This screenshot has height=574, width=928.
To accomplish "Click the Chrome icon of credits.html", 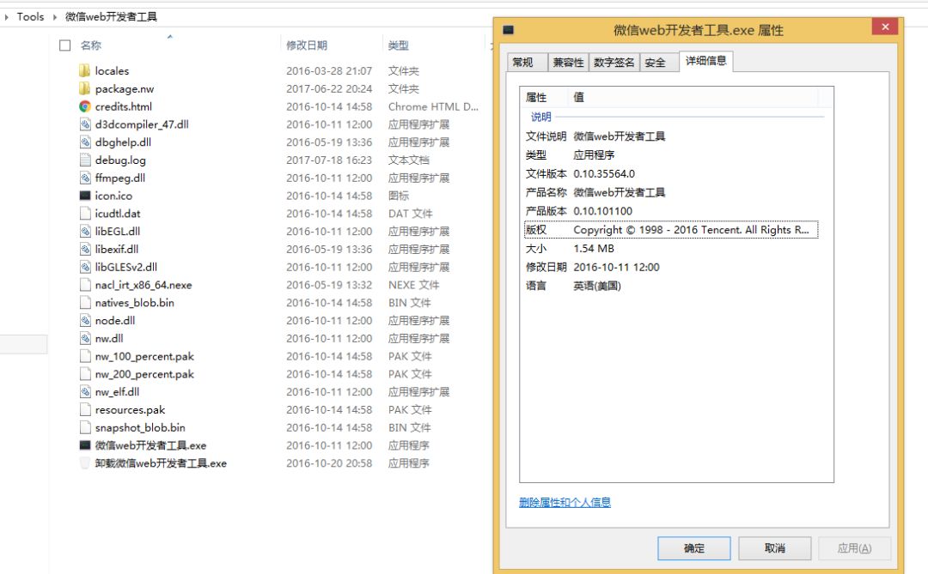I will [x=84, y=106].
